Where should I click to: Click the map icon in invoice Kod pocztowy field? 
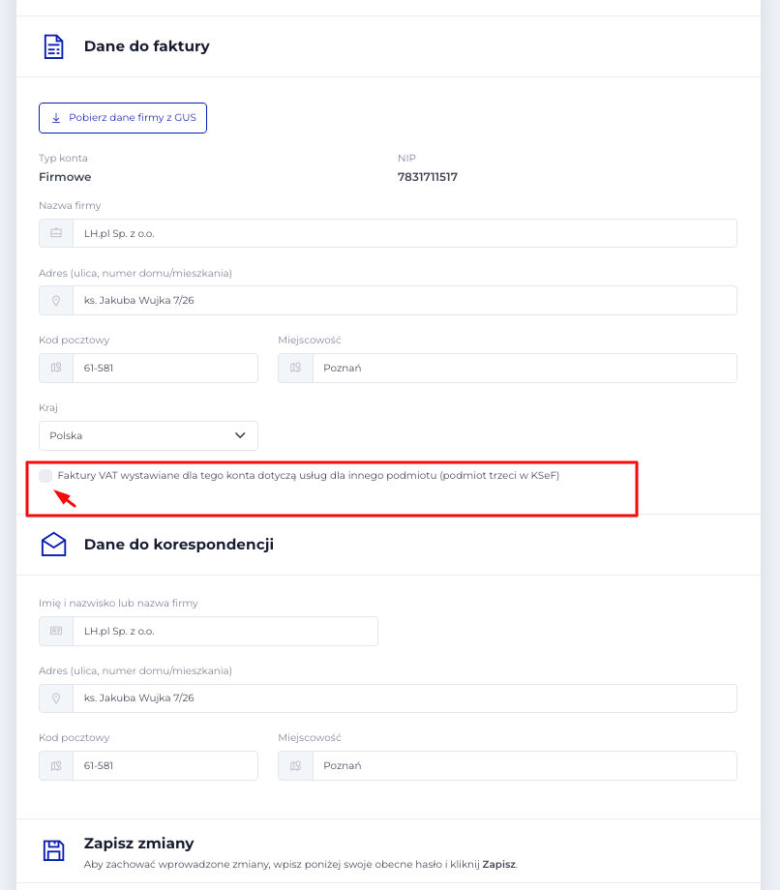pyautogui.click(x=56, y=368)
